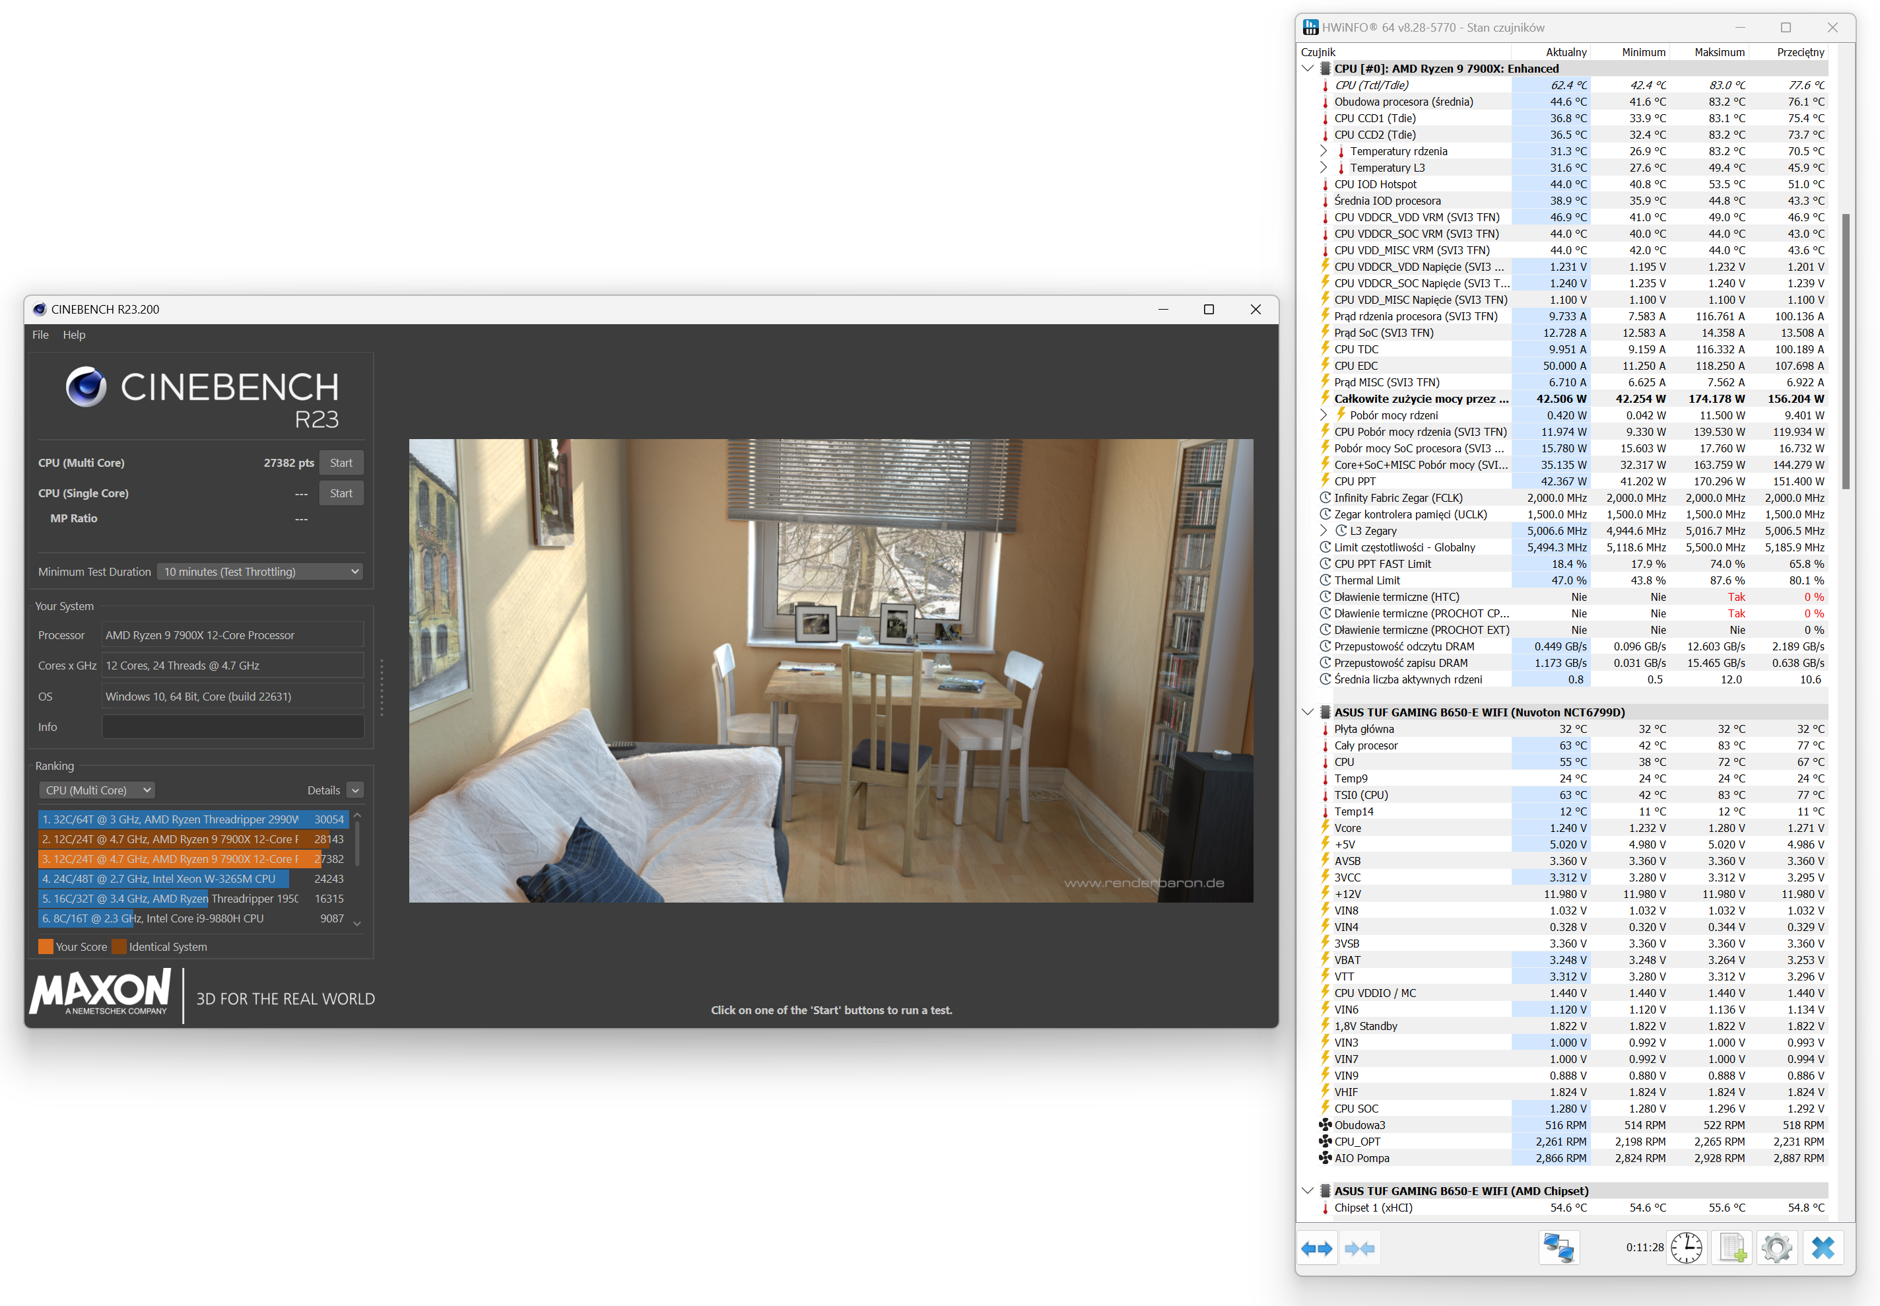1880x1306 pixels.
Task: Open the remote network monitoring icon
Action: pyautogui.click(x=1558, y=1248)
